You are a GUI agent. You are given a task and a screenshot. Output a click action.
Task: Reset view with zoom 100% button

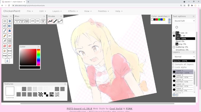[x=27, y=21]
